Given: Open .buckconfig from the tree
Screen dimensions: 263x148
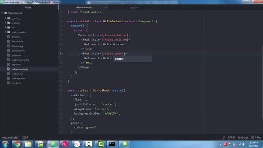Looking at the screenshot, I should tap(17, 41).
